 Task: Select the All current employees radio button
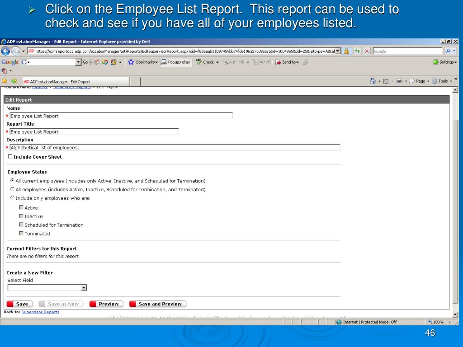12,180
